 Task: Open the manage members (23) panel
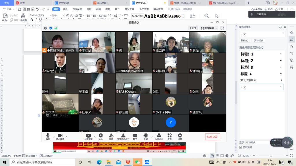coord(123,136)
